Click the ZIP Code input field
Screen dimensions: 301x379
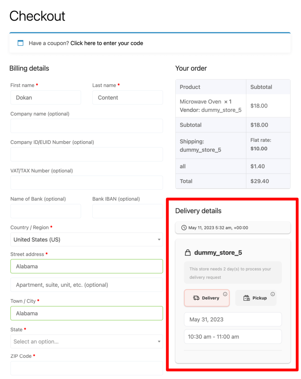click(86, 368)
